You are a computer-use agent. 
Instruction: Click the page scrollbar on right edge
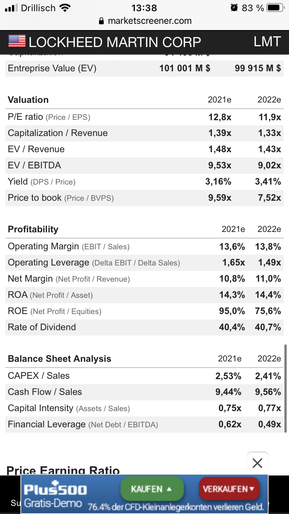[286, 388]
